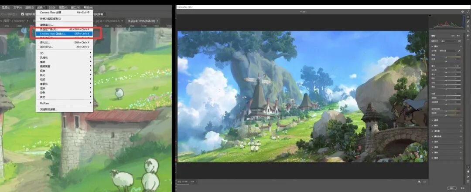Open the 视图(V) menu in Photoshop
Viewport: 471px width, 192px height.
[63, 7]
